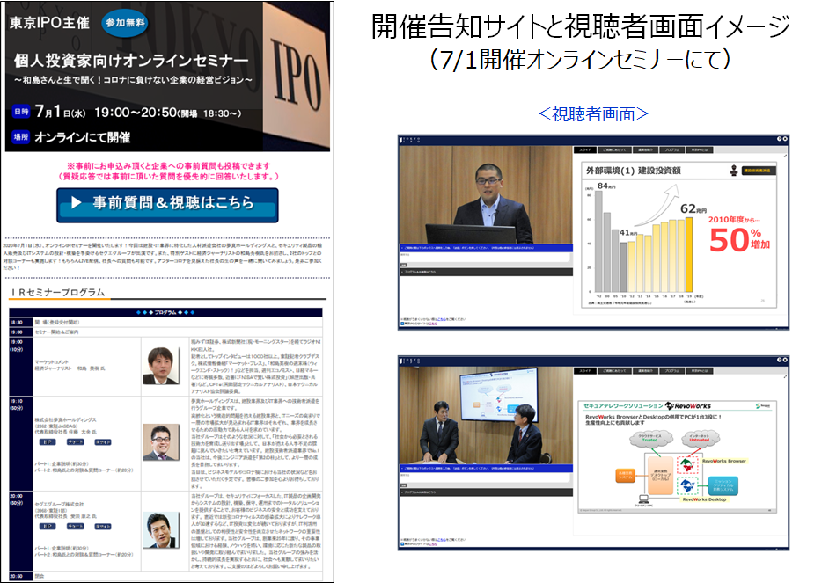Open チャート button for セグエグループ株式会社

click(75, 527)
